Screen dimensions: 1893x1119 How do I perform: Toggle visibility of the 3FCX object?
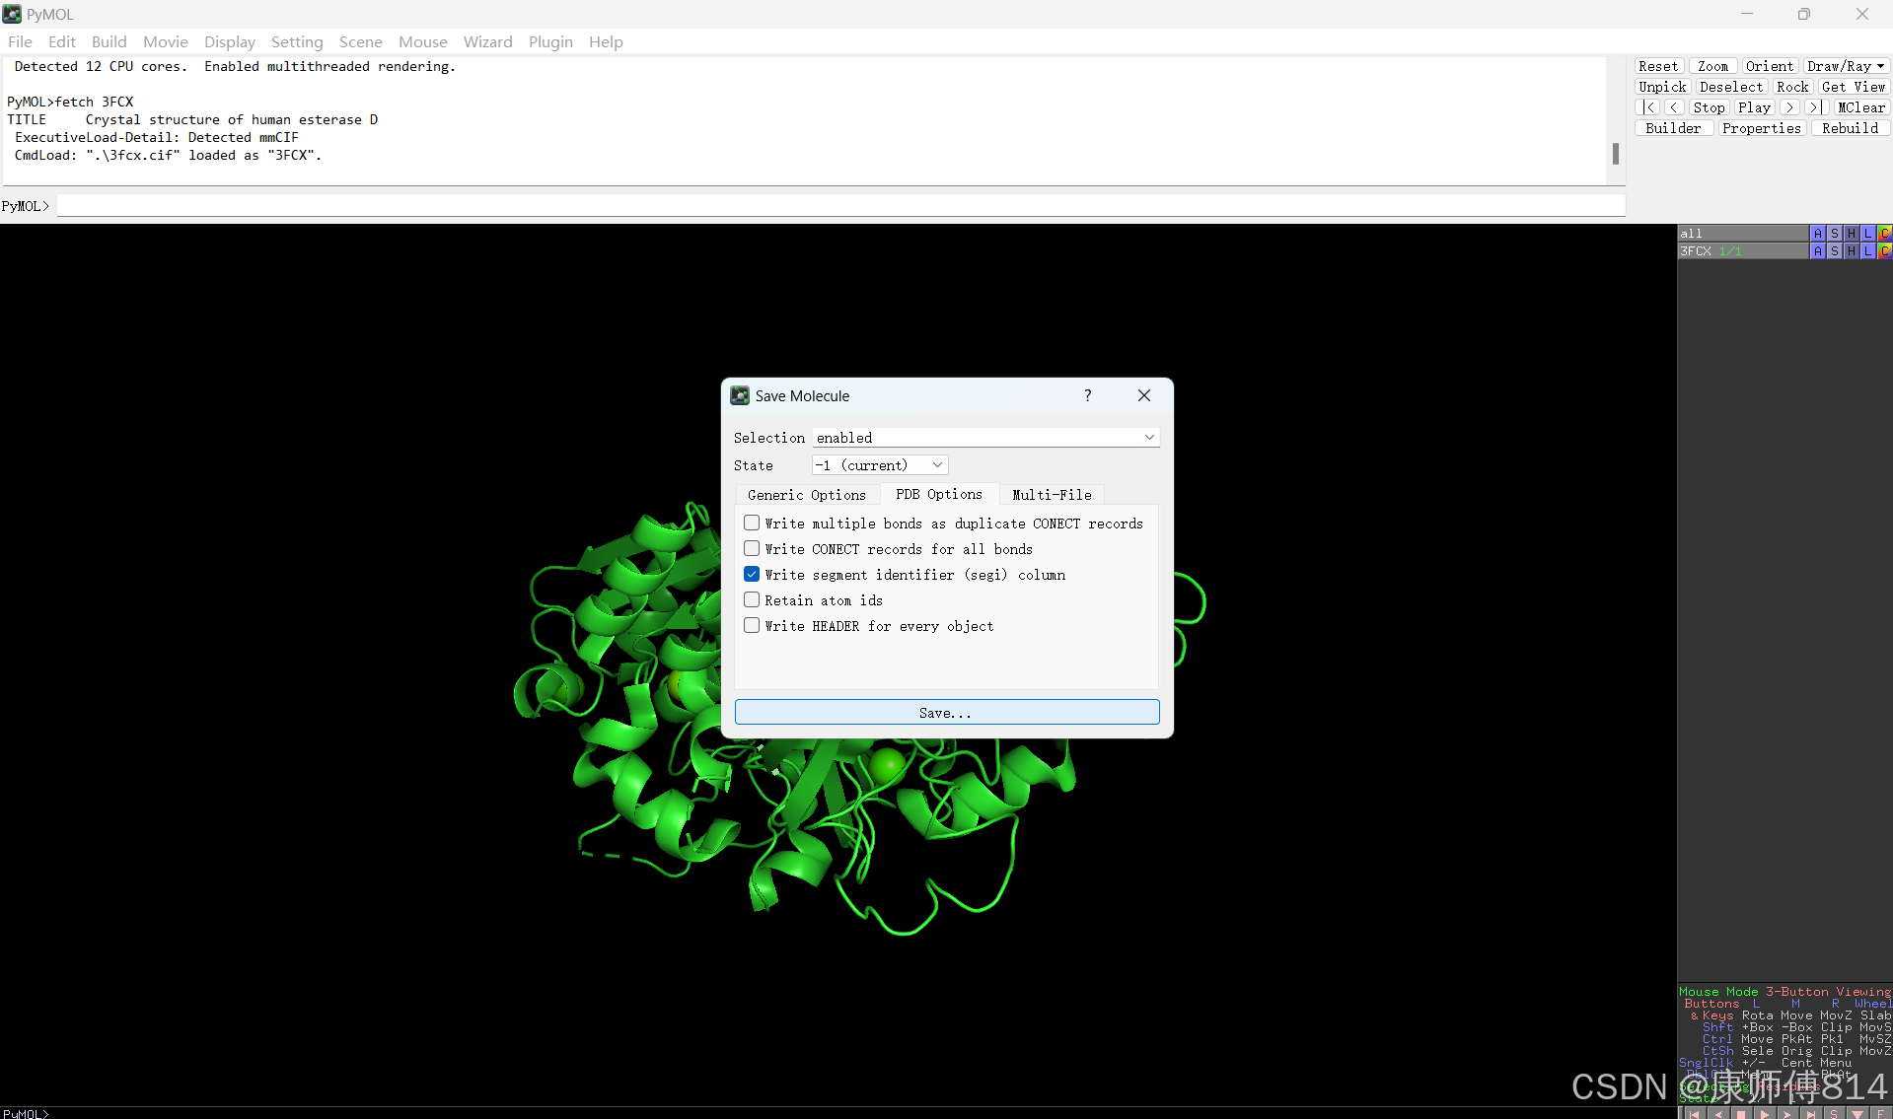1742,251
